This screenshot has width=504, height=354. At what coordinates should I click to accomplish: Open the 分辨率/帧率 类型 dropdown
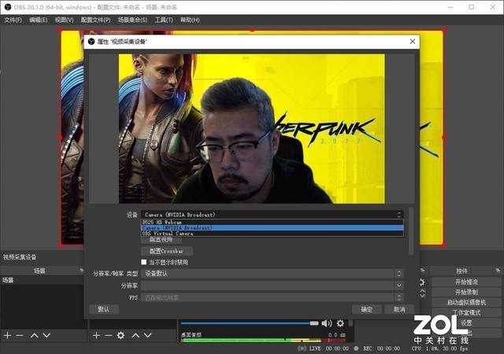click(x=272, y=274)
